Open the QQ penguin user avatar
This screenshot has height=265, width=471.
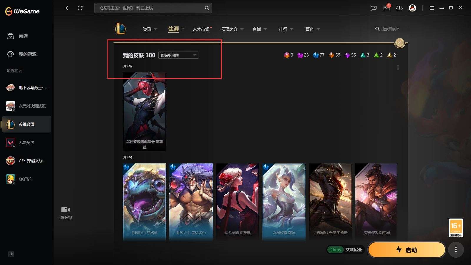(412, 8)
